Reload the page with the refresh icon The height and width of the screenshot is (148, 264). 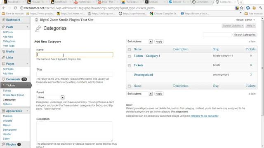click(x=15, y=8)
